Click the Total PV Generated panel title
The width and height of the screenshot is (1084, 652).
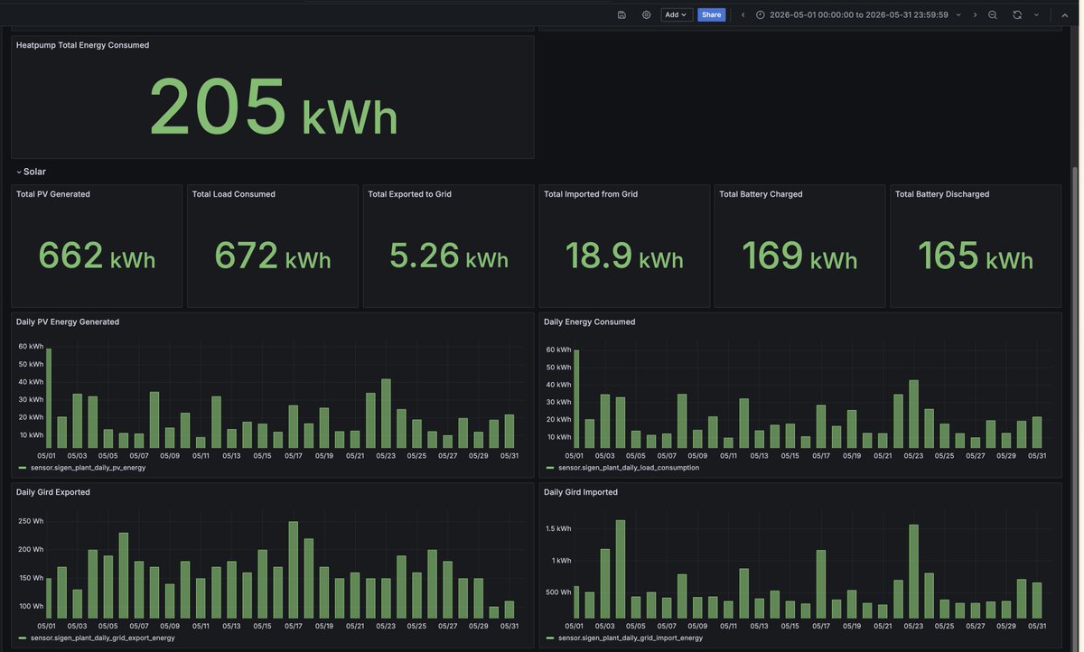coord(52,194)
